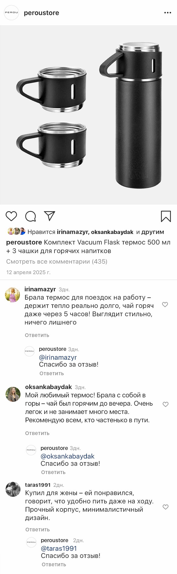Open the comment bubble icon
Screen dimensions: 177x574
pos(30,217)
